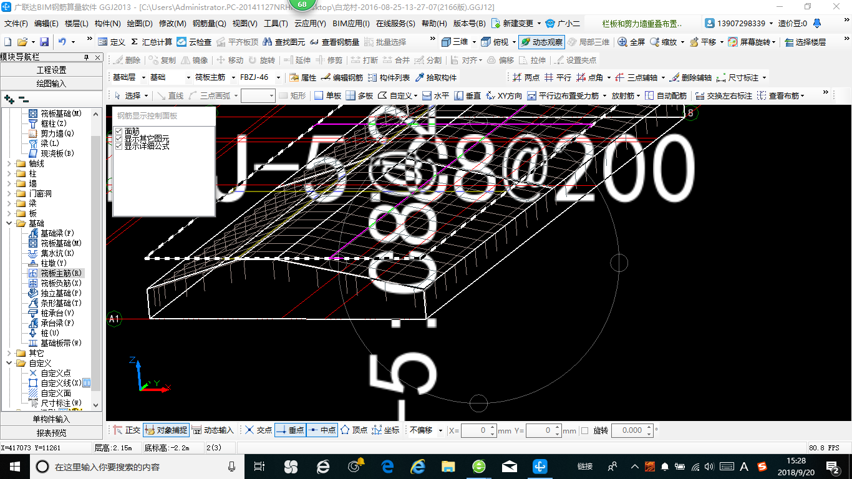
Task: Toggle 垂点 perpendicular snap
Action: (x=290, y=430)
